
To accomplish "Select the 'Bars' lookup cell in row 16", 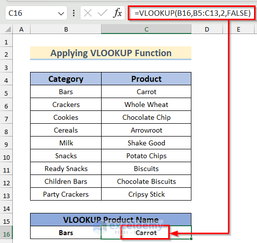I will (66, 233).
